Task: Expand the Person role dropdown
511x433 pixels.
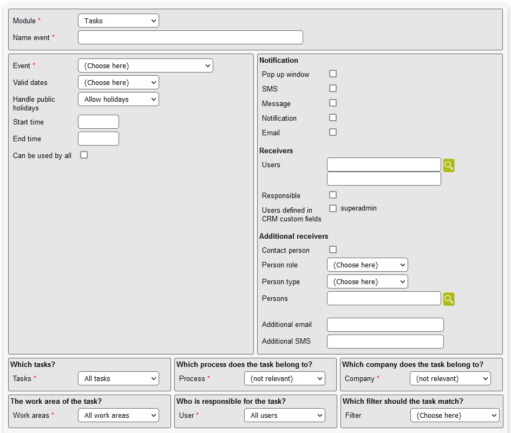Action: pyautogui.click(x=367, y=265)
